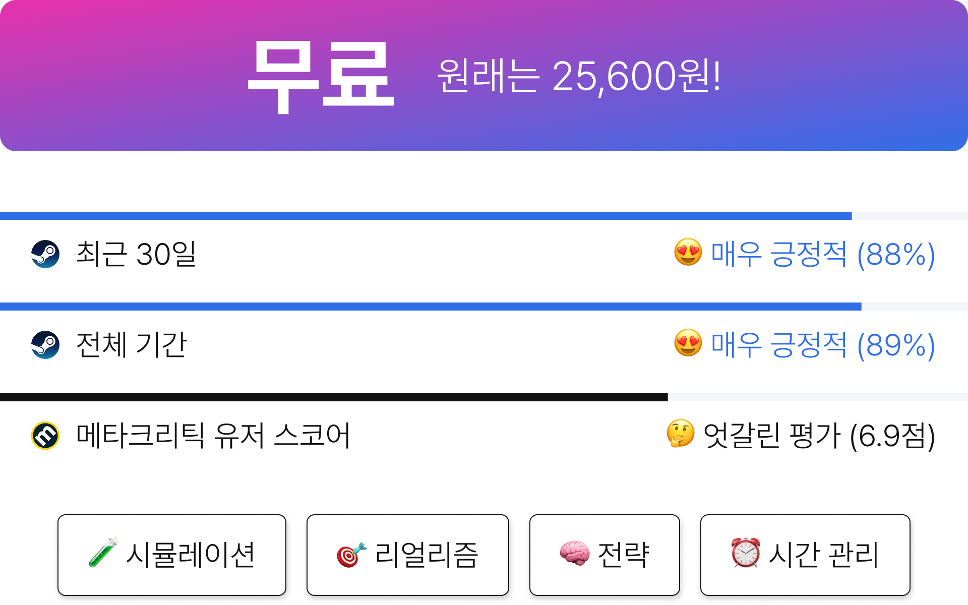Viewport: 968px width, 605px height.
Task: Click the 엇갈린 평가 (6.9점) score text
Action: pyautogui.click(x=819, y=436)
